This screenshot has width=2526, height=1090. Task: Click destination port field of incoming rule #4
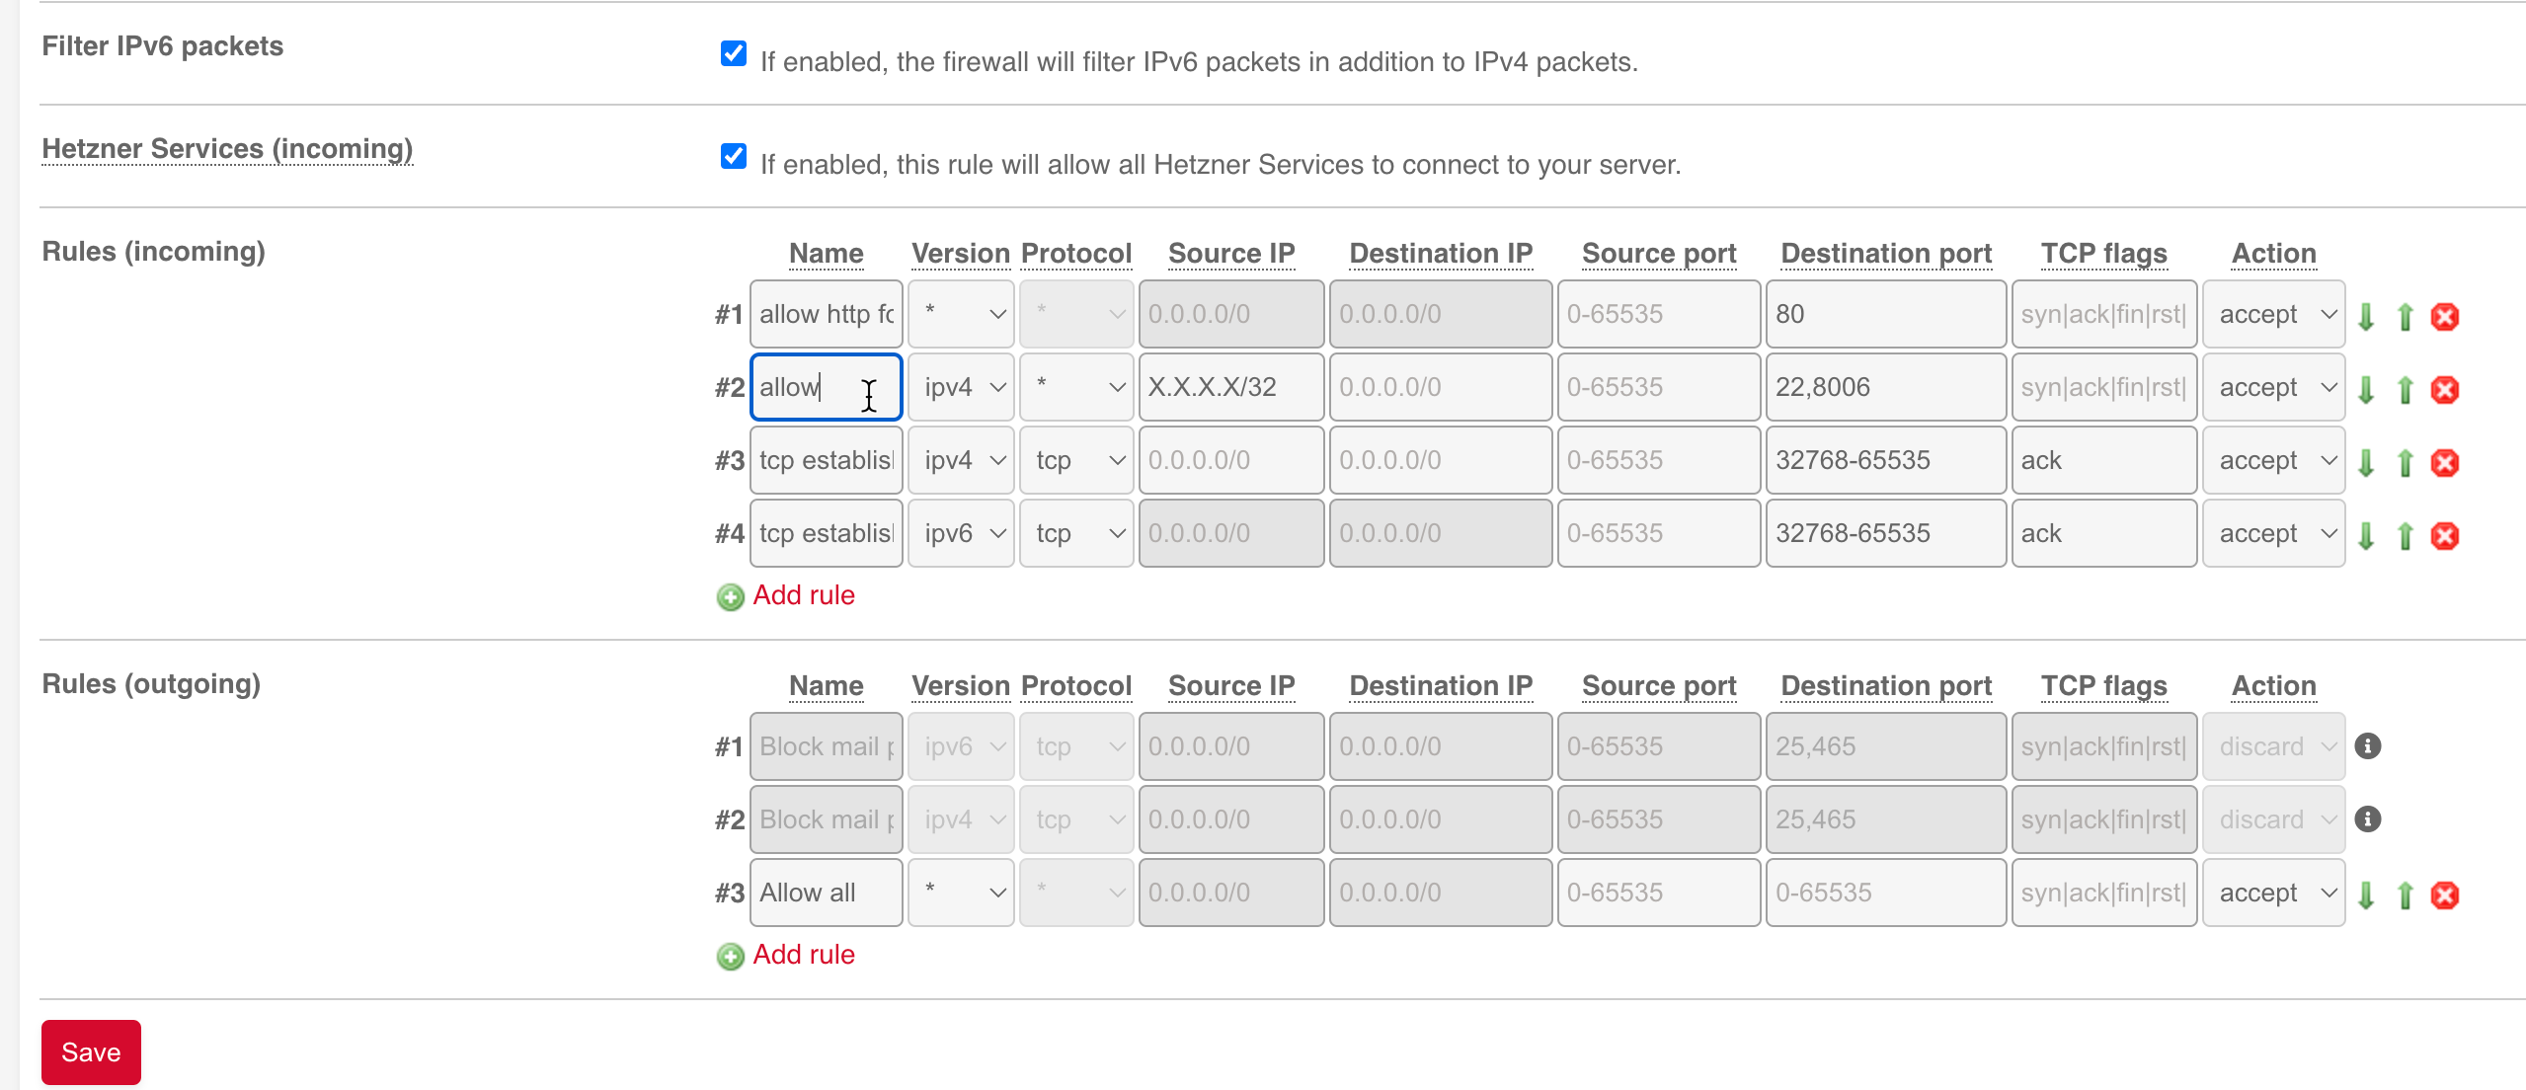tap(1886, 533)
